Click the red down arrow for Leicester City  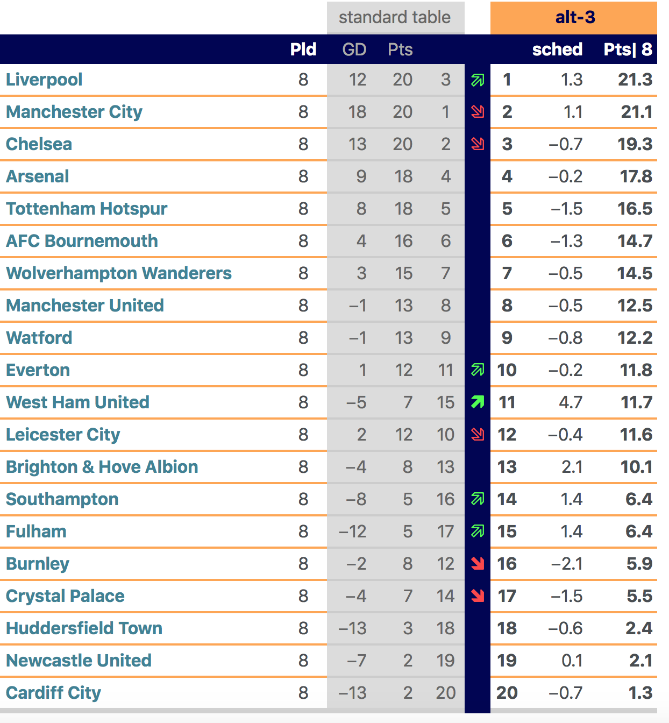click(478, 434)
